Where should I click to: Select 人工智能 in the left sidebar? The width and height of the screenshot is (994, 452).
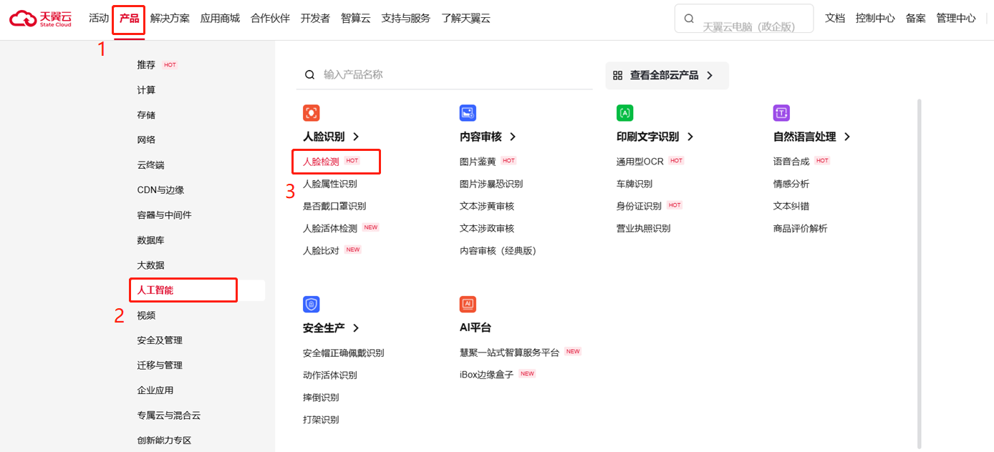click(155, 290)
